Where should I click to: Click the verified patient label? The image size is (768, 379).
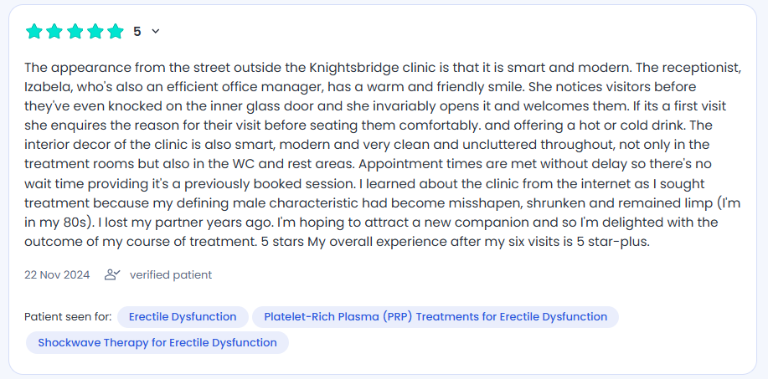[x=171, y=274]
